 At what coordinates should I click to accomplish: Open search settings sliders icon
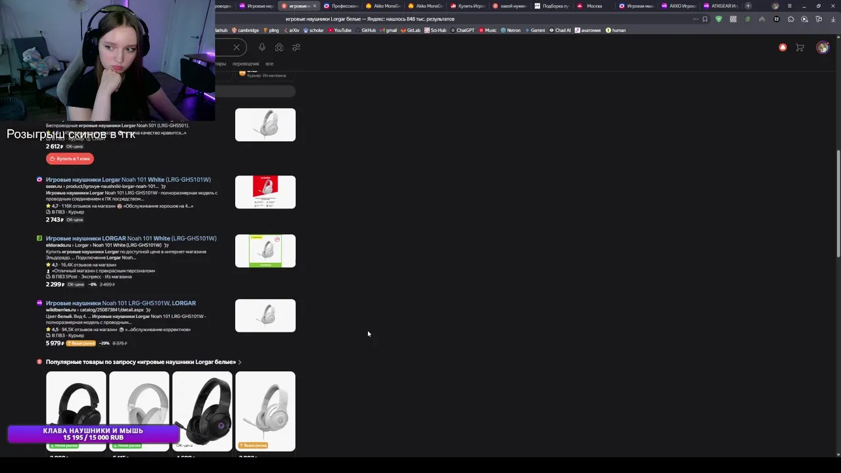pyautogui.click(x=296, y=47)
